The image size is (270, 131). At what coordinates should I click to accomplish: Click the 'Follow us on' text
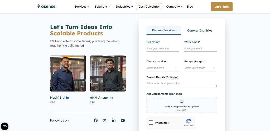pyautogui.click(x=59, y=120)
